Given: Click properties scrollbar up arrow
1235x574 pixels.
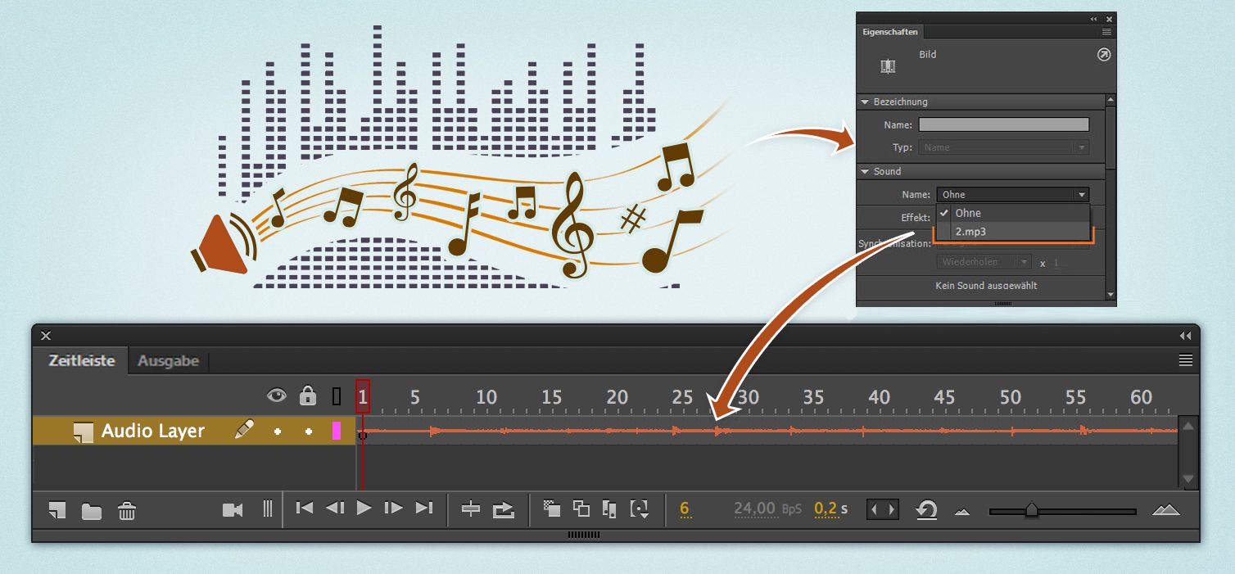Looking at the screenshot, I should point(1111,100).
